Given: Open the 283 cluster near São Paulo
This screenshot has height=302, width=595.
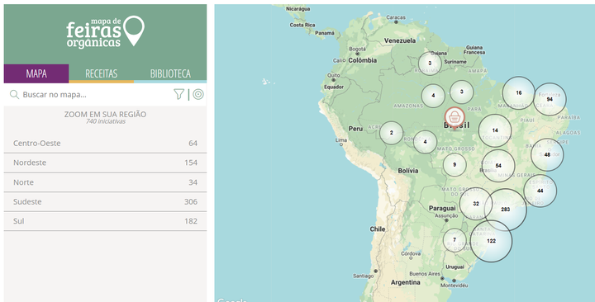Looking at the screenshot, I should tap(506, 209).
